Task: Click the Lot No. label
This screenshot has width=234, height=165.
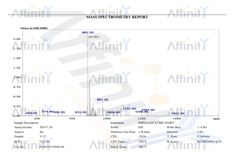Action: (x=20, y=147)
